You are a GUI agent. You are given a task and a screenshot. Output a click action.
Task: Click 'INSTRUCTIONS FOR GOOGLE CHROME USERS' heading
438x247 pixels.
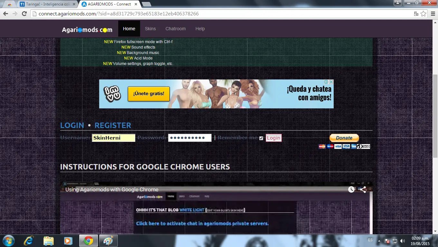(x=145, y=167)
